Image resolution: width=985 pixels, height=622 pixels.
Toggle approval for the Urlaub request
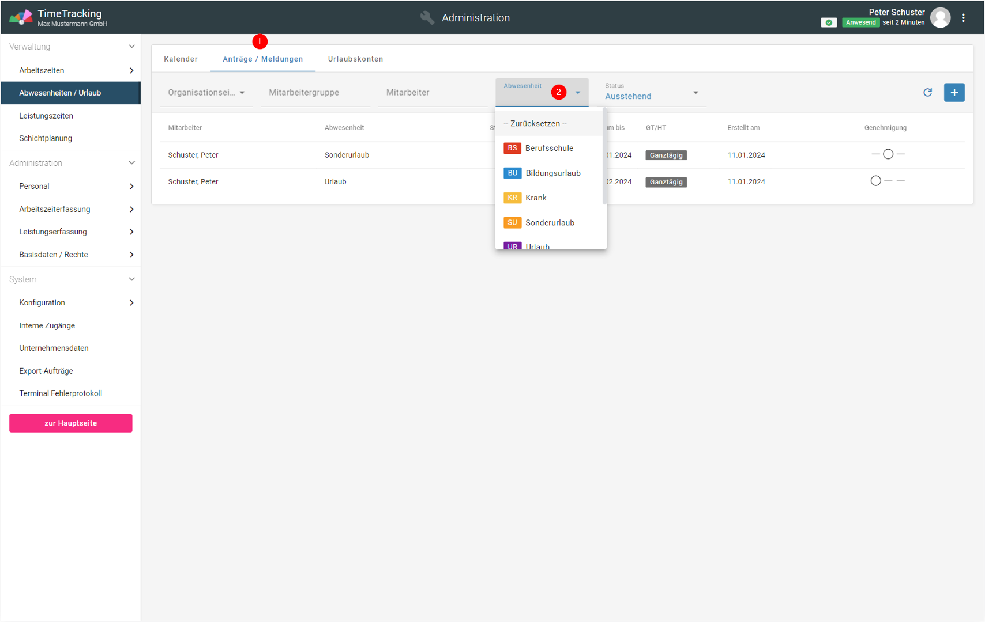pos(876,181)
